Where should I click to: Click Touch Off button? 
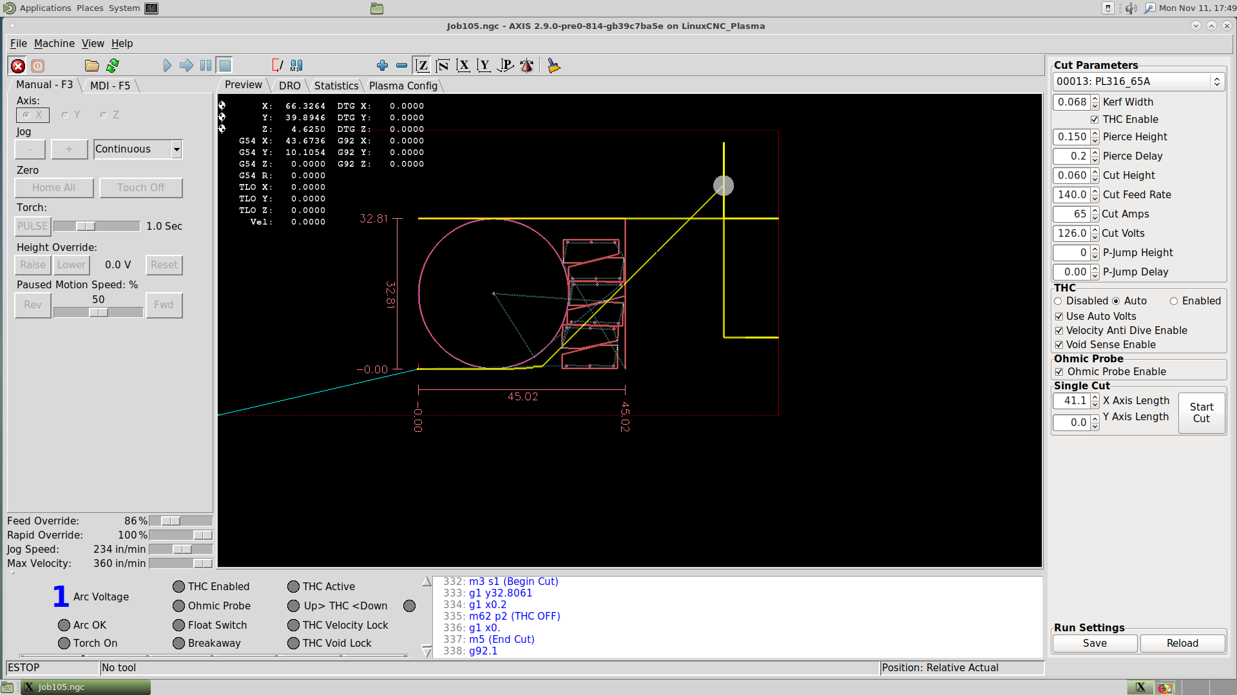click(x=141, y=188)
